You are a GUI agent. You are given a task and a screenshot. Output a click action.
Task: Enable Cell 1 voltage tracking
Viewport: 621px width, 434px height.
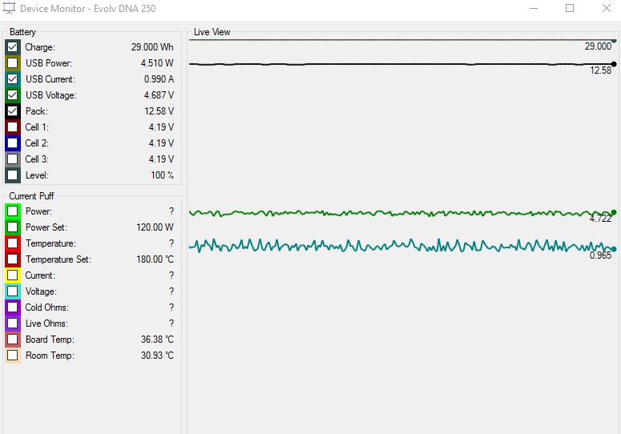tap(13, 127)
